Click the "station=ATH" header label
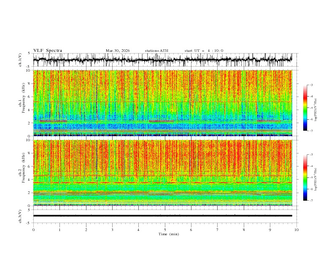This screenshot has height=258, width=334. click(156, 51)
